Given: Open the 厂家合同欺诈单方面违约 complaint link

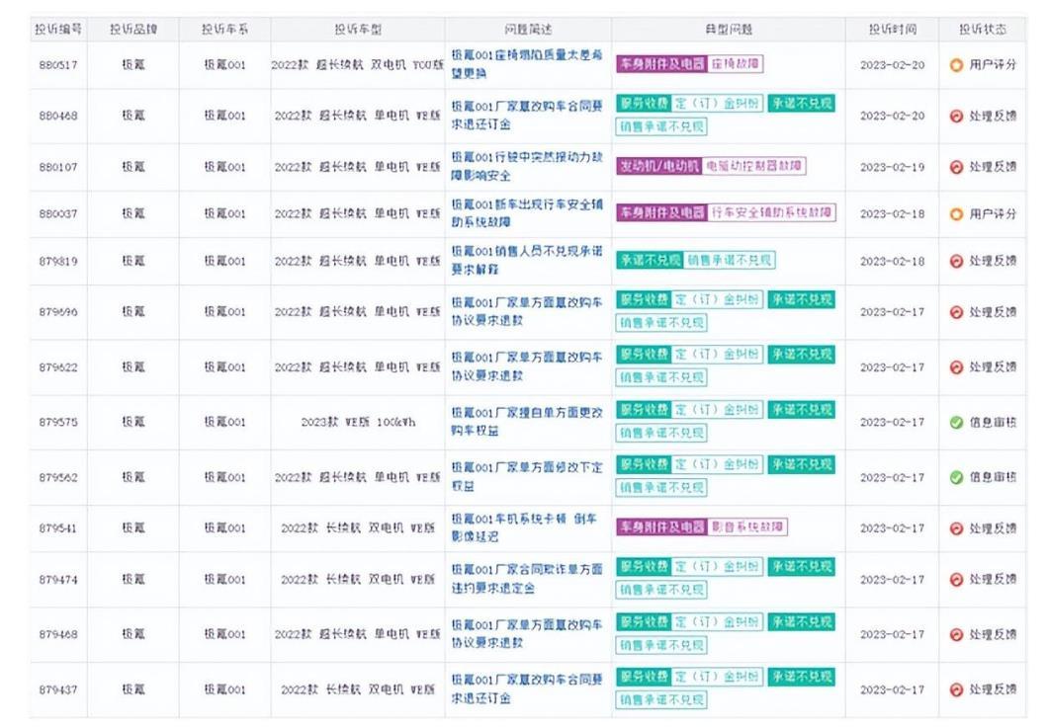Looking at the screenshot, I should 527,578.
